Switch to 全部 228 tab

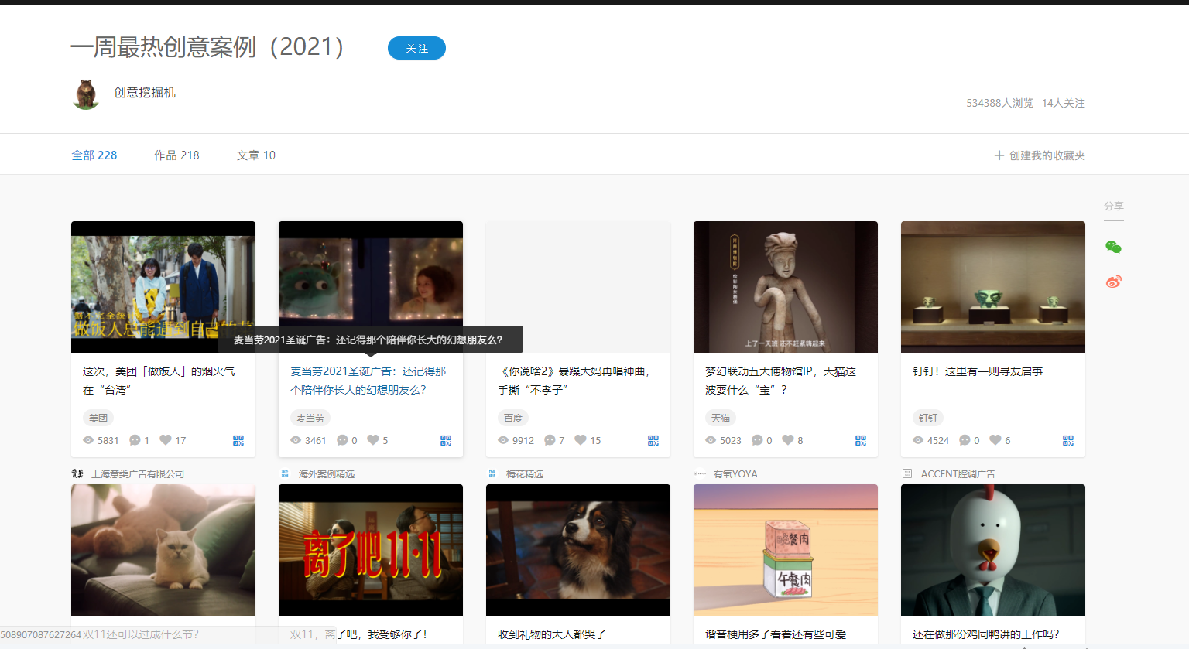pyautogui.click(x=94, y=155)
